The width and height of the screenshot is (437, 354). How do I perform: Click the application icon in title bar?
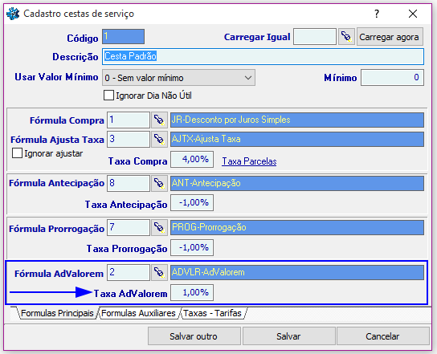click(13, 14)
